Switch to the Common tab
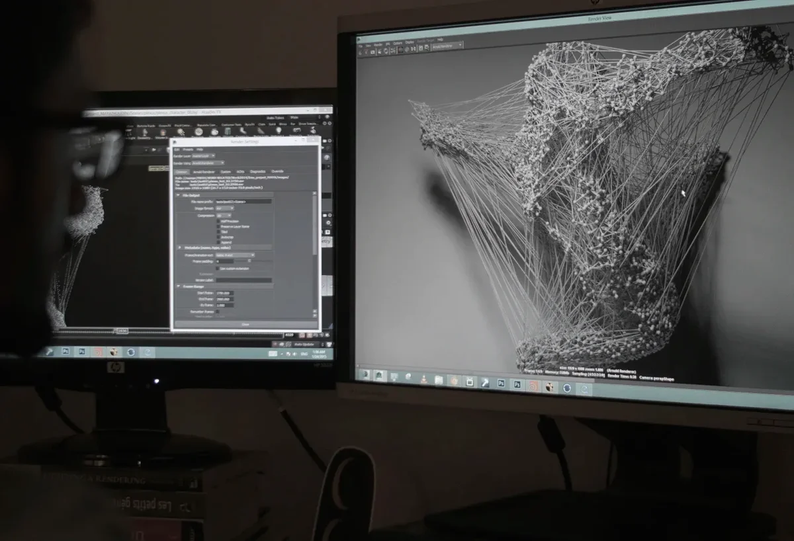This screenshot has height=541, width=794. (181, 172)
